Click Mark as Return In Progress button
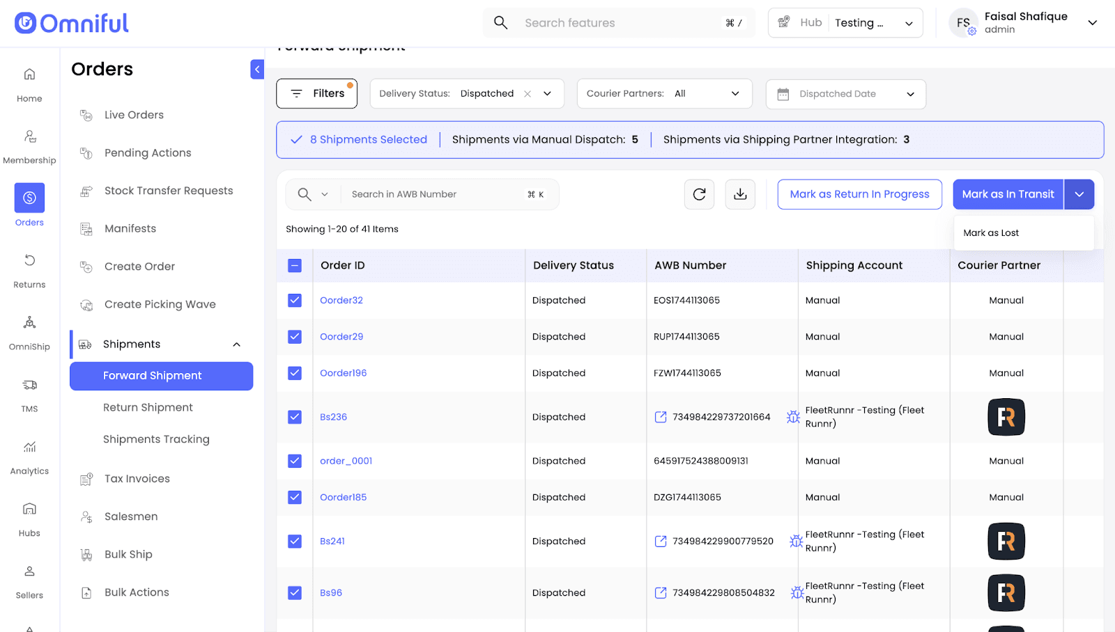 pyautogui.click(x=859, y=194)
